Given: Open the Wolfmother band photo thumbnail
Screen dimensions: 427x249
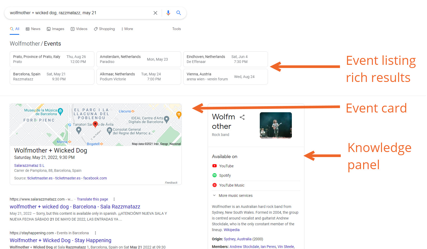Looking at the screenshot, I should click(276, 125).
